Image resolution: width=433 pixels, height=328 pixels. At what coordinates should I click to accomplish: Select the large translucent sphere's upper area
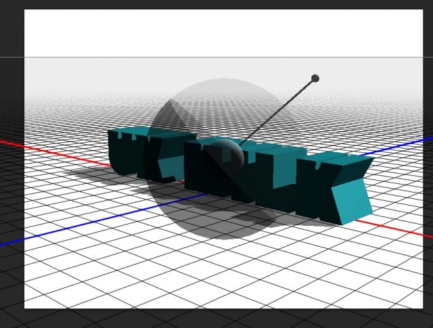223,95
